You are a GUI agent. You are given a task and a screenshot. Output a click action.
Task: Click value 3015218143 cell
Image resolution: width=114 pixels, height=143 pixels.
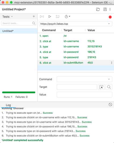(95, 46)
